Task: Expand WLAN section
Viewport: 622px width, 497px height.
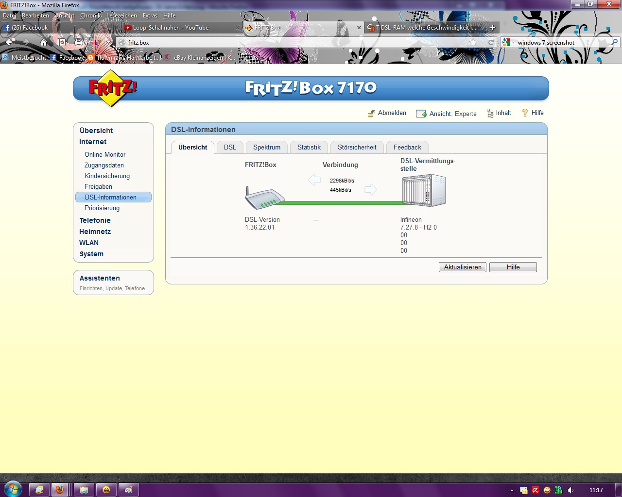Action: coord(89,243)
